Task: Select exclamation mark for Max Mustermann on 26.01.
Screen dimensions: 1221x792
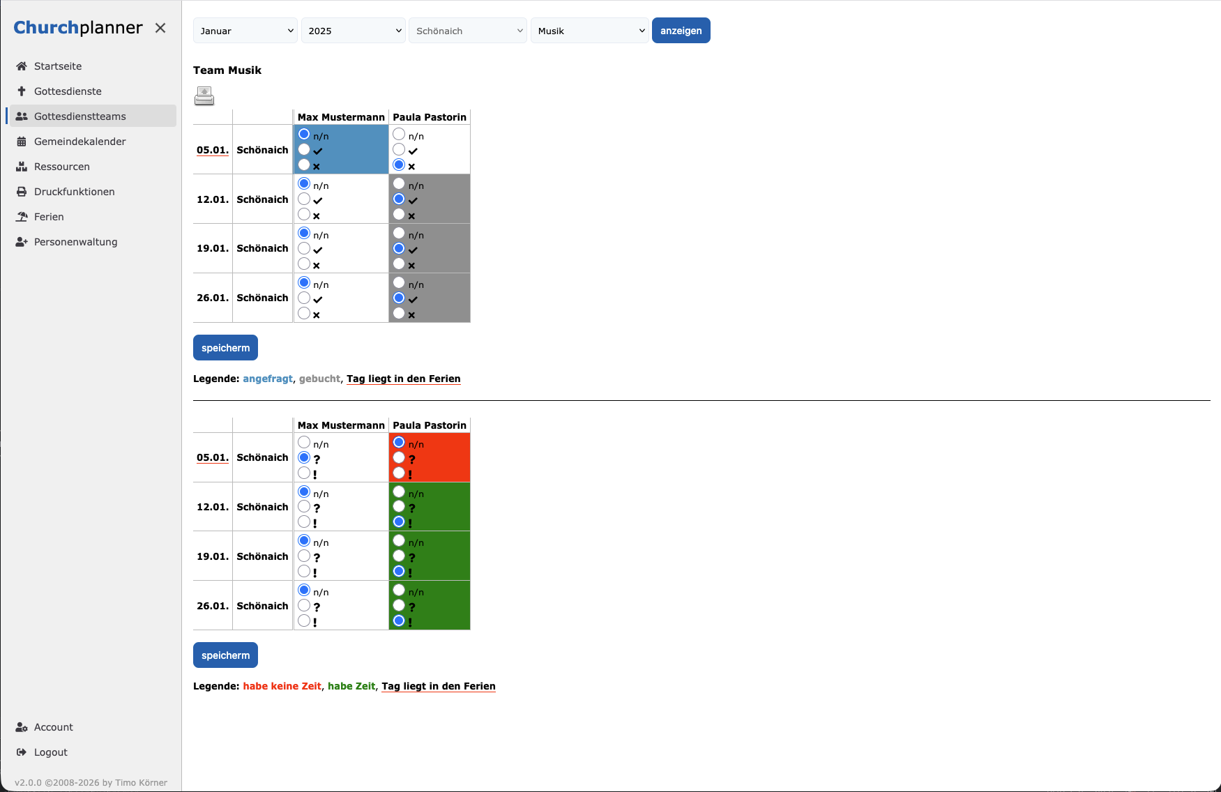Action: [x=304, y=620]
